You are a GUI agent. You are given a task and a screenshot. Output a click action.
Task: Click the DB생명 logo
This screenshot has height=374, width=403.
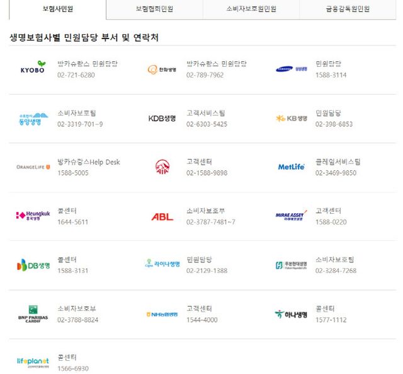tap(33, 266)
